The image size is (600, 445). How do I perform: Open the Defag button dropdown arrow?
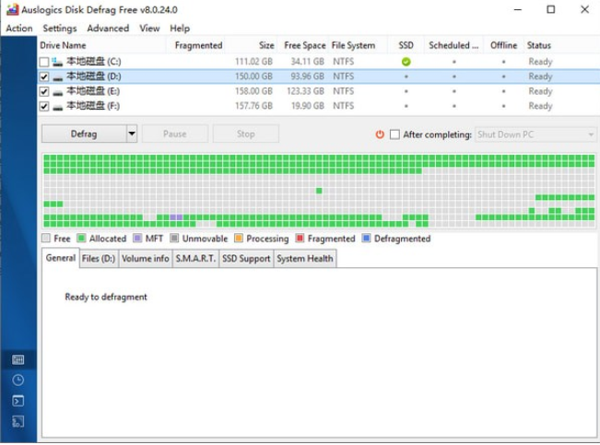[x=132, y=134]
